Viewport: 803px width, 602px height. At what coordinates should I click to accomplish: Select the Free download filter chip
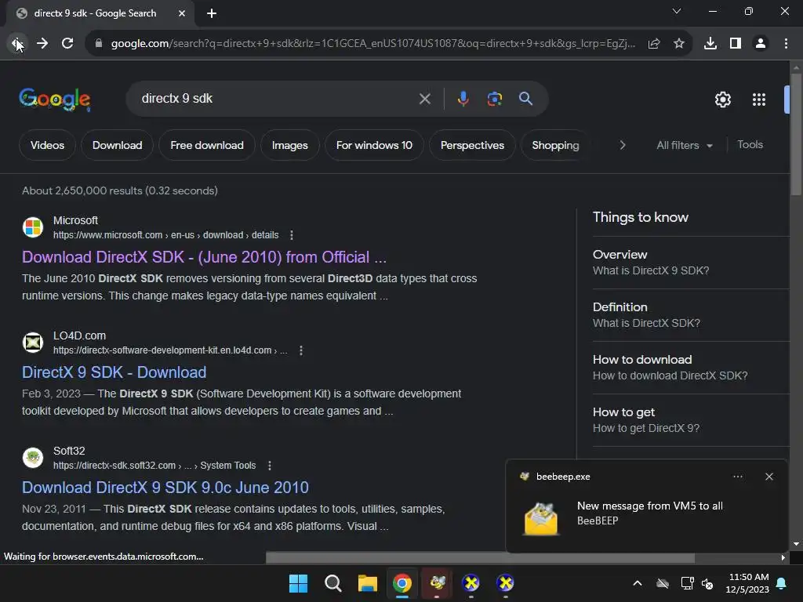pos(207,145)
